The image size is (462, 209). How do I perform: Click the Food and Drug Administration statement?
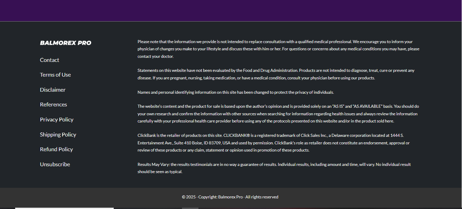276,74
